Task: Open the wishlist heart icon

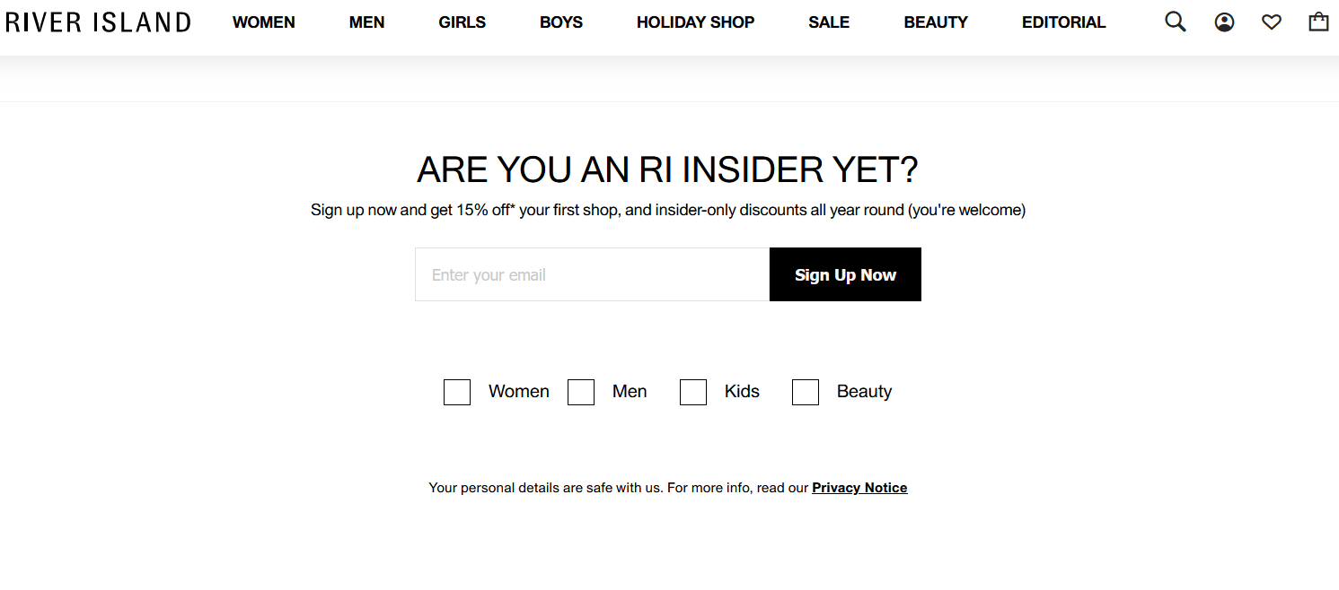Action: tap(1272, 22)
